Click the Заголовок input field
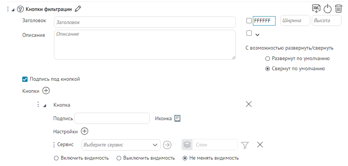 145,22
